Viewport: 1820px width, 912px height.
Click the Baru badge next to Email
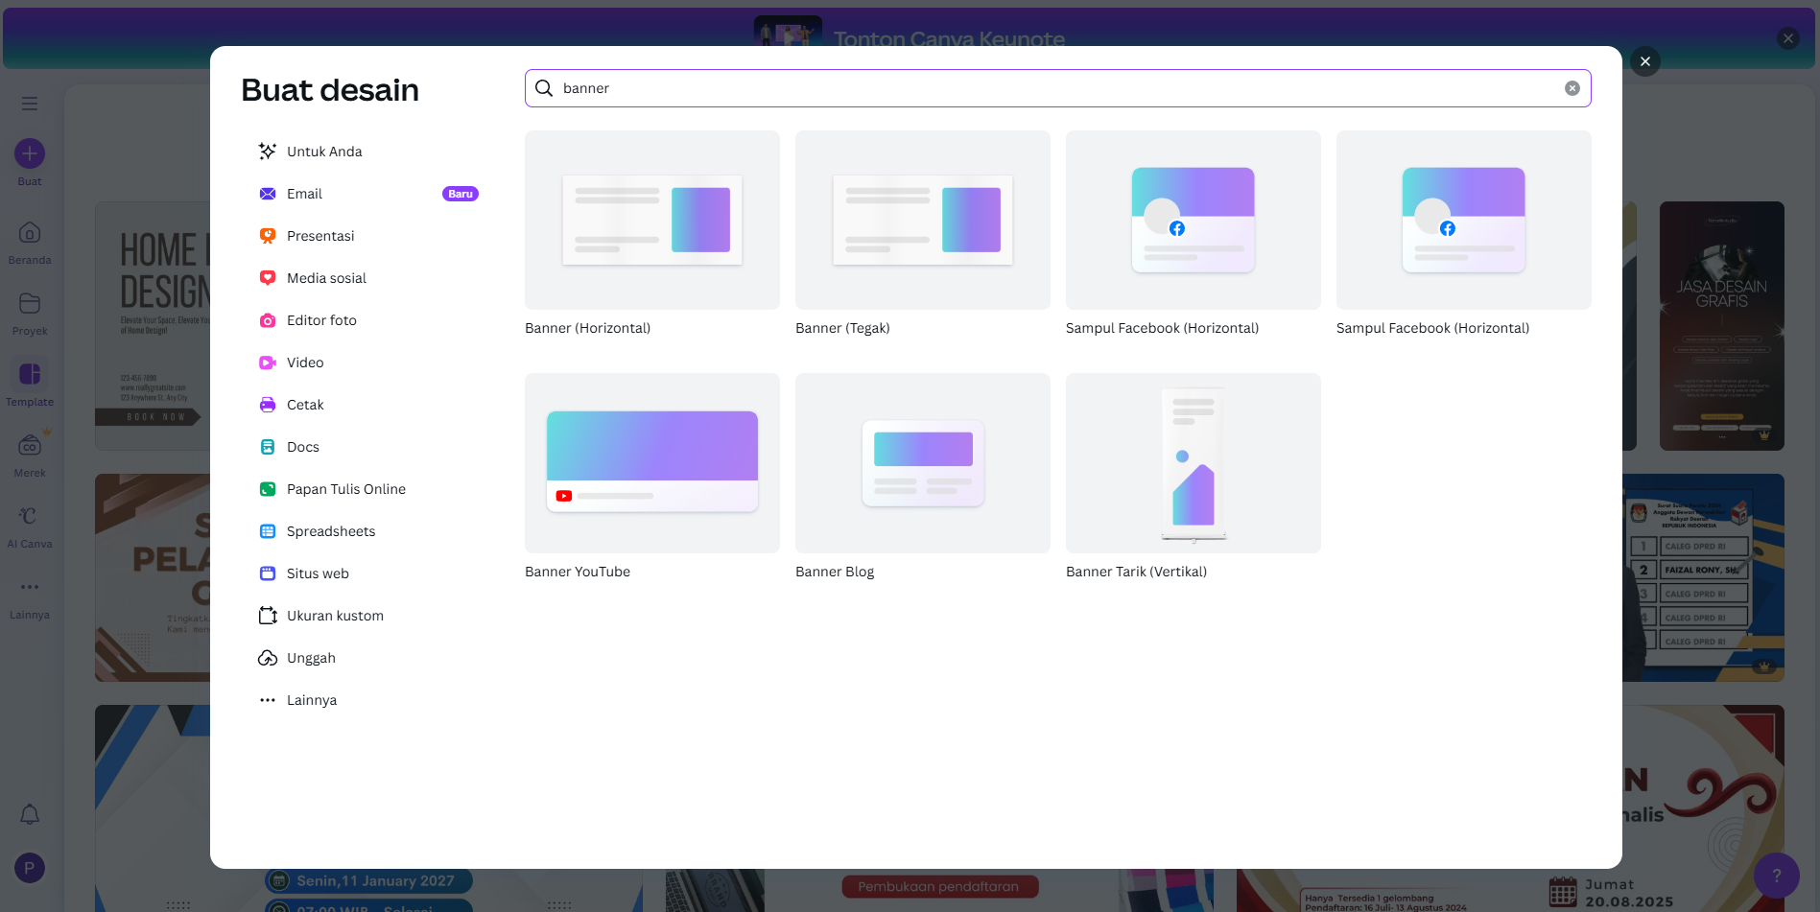461,194
